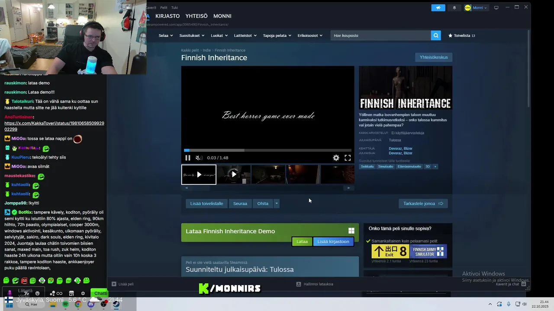The image size is (554, 311).
Task: Open channel points store icon
Action: (x=71, y=293)
